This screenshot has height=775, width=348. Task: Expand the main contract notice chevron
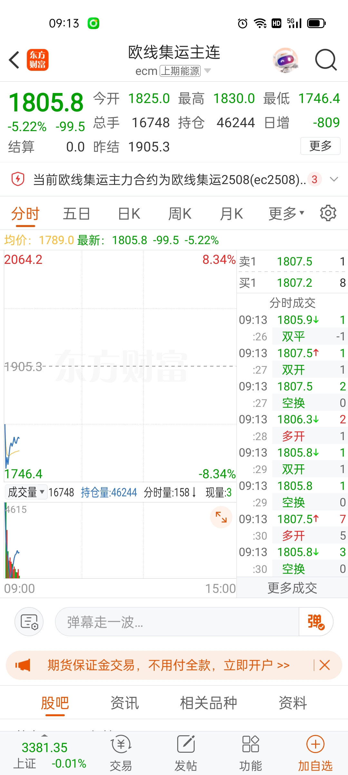[334, 179]
